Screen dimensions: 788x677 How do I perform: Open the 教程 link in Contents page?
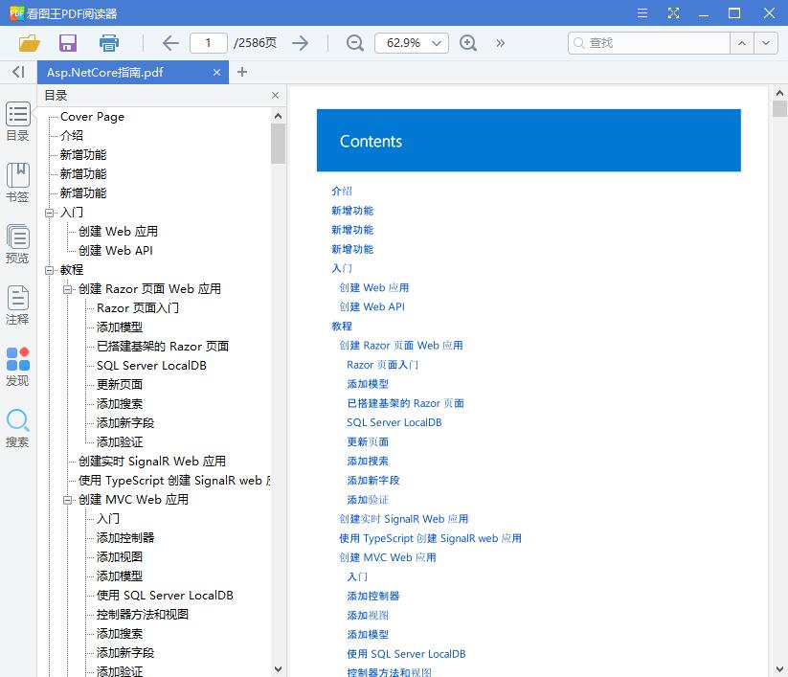(x=342, y=327)
